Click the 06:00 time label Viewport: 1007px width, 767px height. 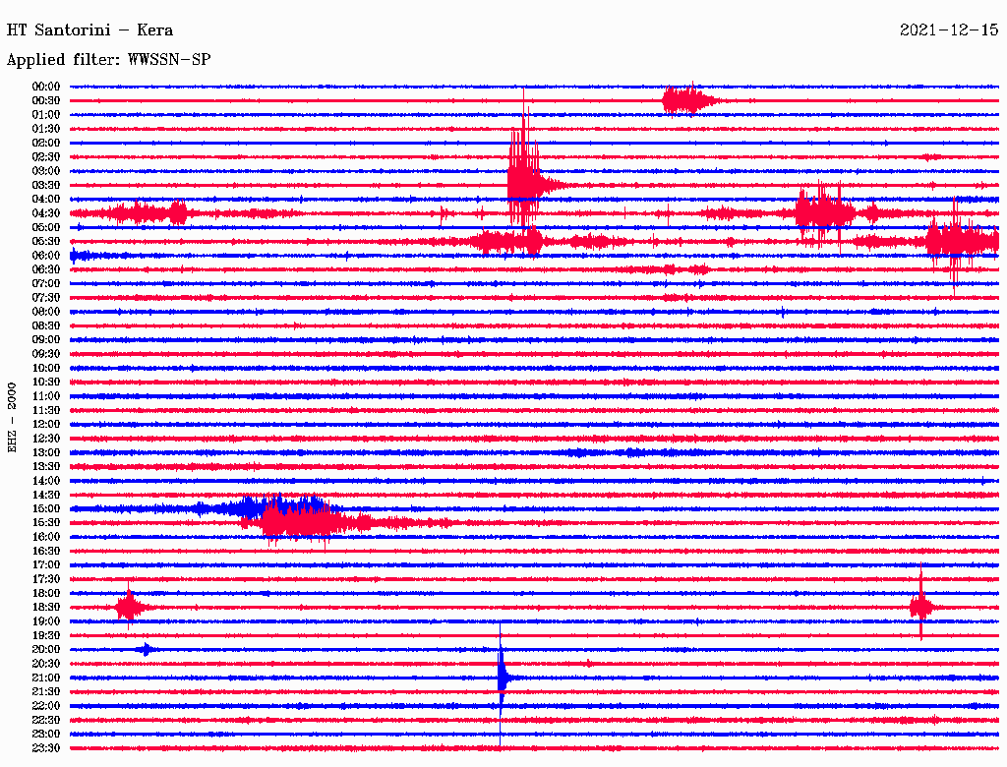pos(46,255)
